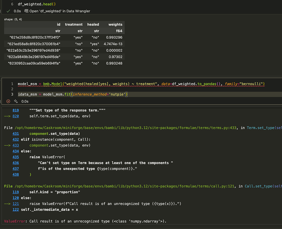Click the 'treatment' column header
The width and height of the screenshot is (282, 229).
74,24
